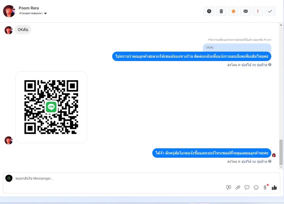Open the emoji picker smiley icon

[x=256, y=187]
